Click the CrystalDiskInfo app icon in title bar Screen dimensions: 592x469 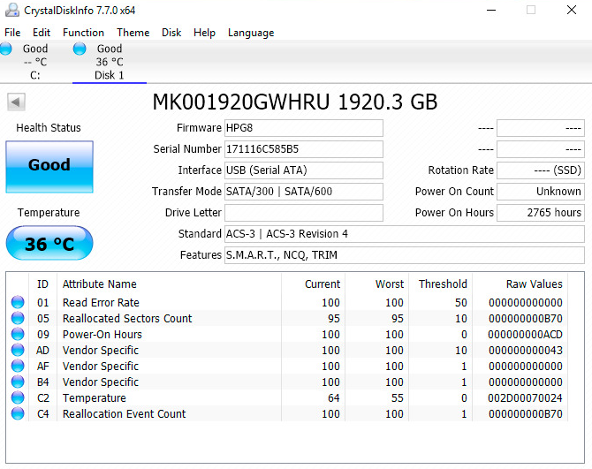click(x=12, y=10)
